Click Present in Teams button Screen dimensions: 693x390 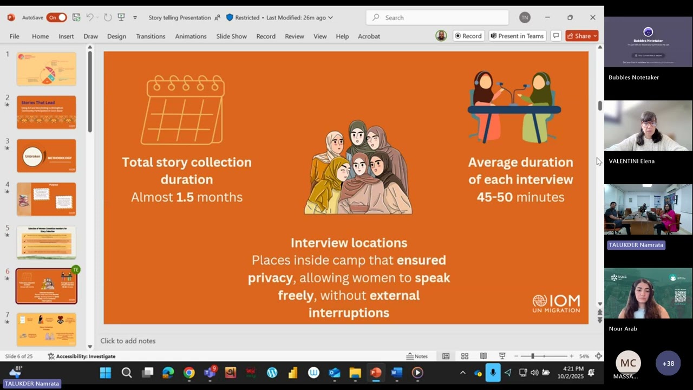pos(517,36)
